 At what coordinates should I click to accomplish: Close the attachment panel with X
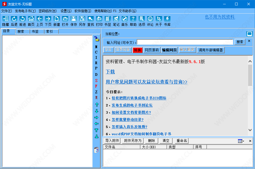(x=250, y=141)
